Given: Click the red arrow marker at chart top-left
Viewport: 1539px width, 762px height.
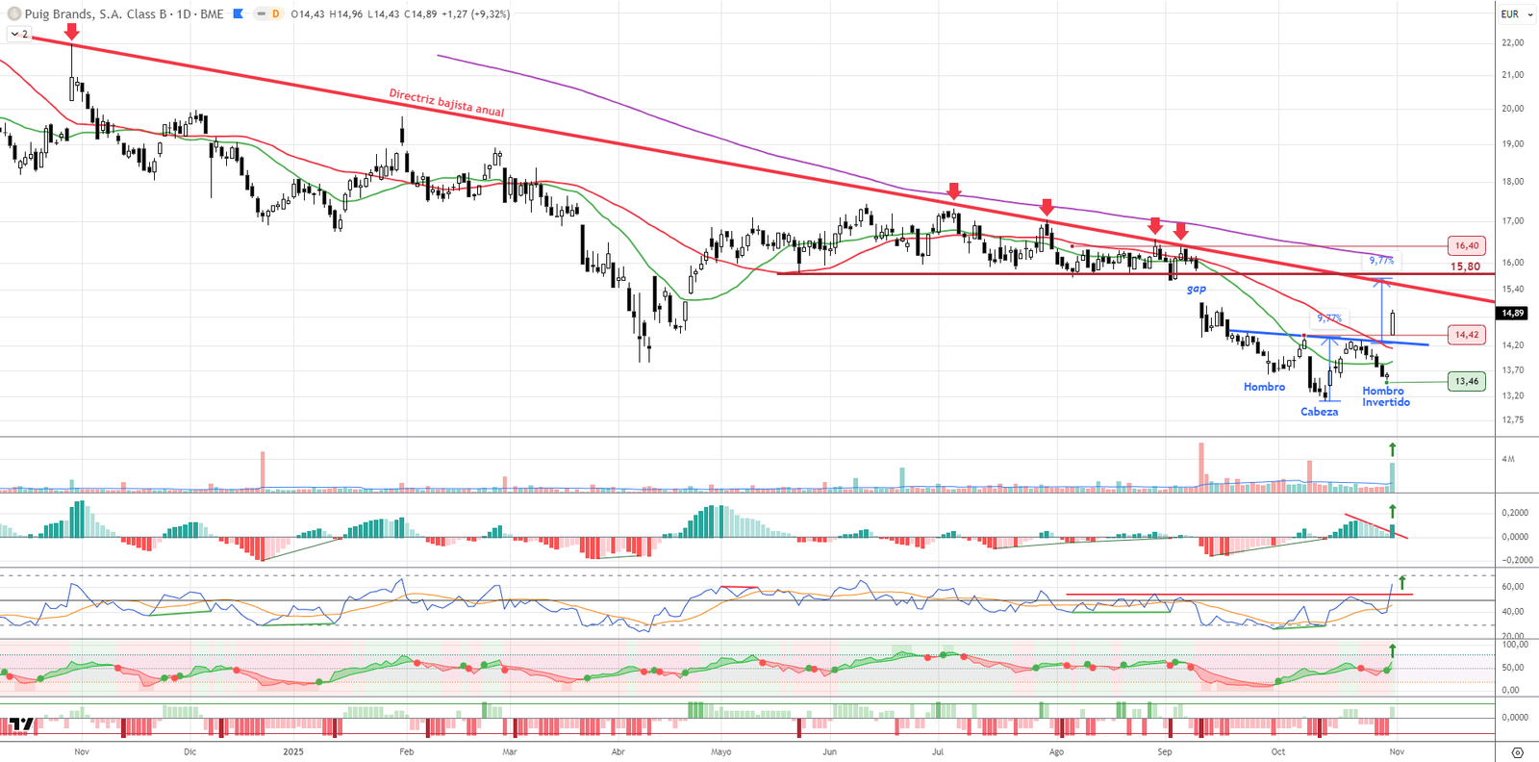Looking at the screenshot, I should (x=71, y=32).
